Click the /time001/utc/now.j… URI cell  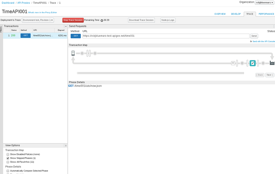[x=43, y=36]
